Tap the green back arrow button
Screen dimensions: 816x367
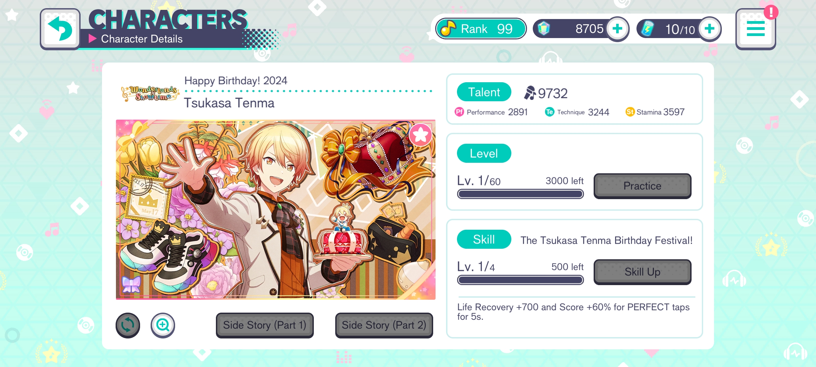[60, 29]
